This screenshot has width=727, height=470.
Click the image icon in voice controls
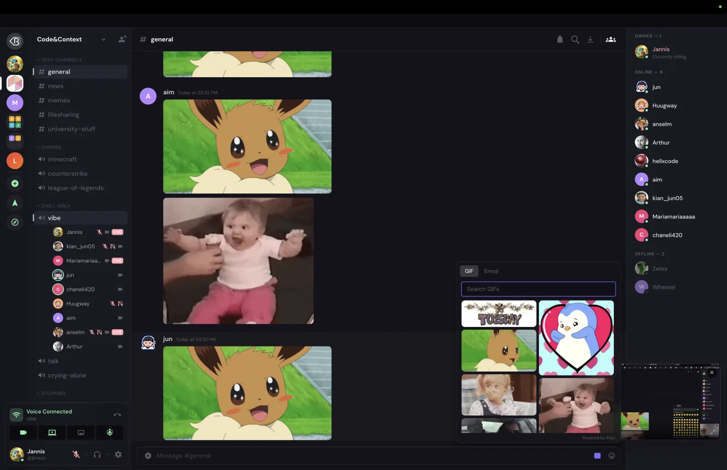pos(81,432)
